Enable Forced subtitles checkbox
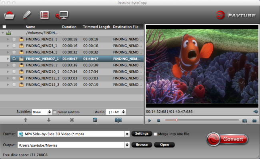This screenshot has height=159, width=260. 54,112
